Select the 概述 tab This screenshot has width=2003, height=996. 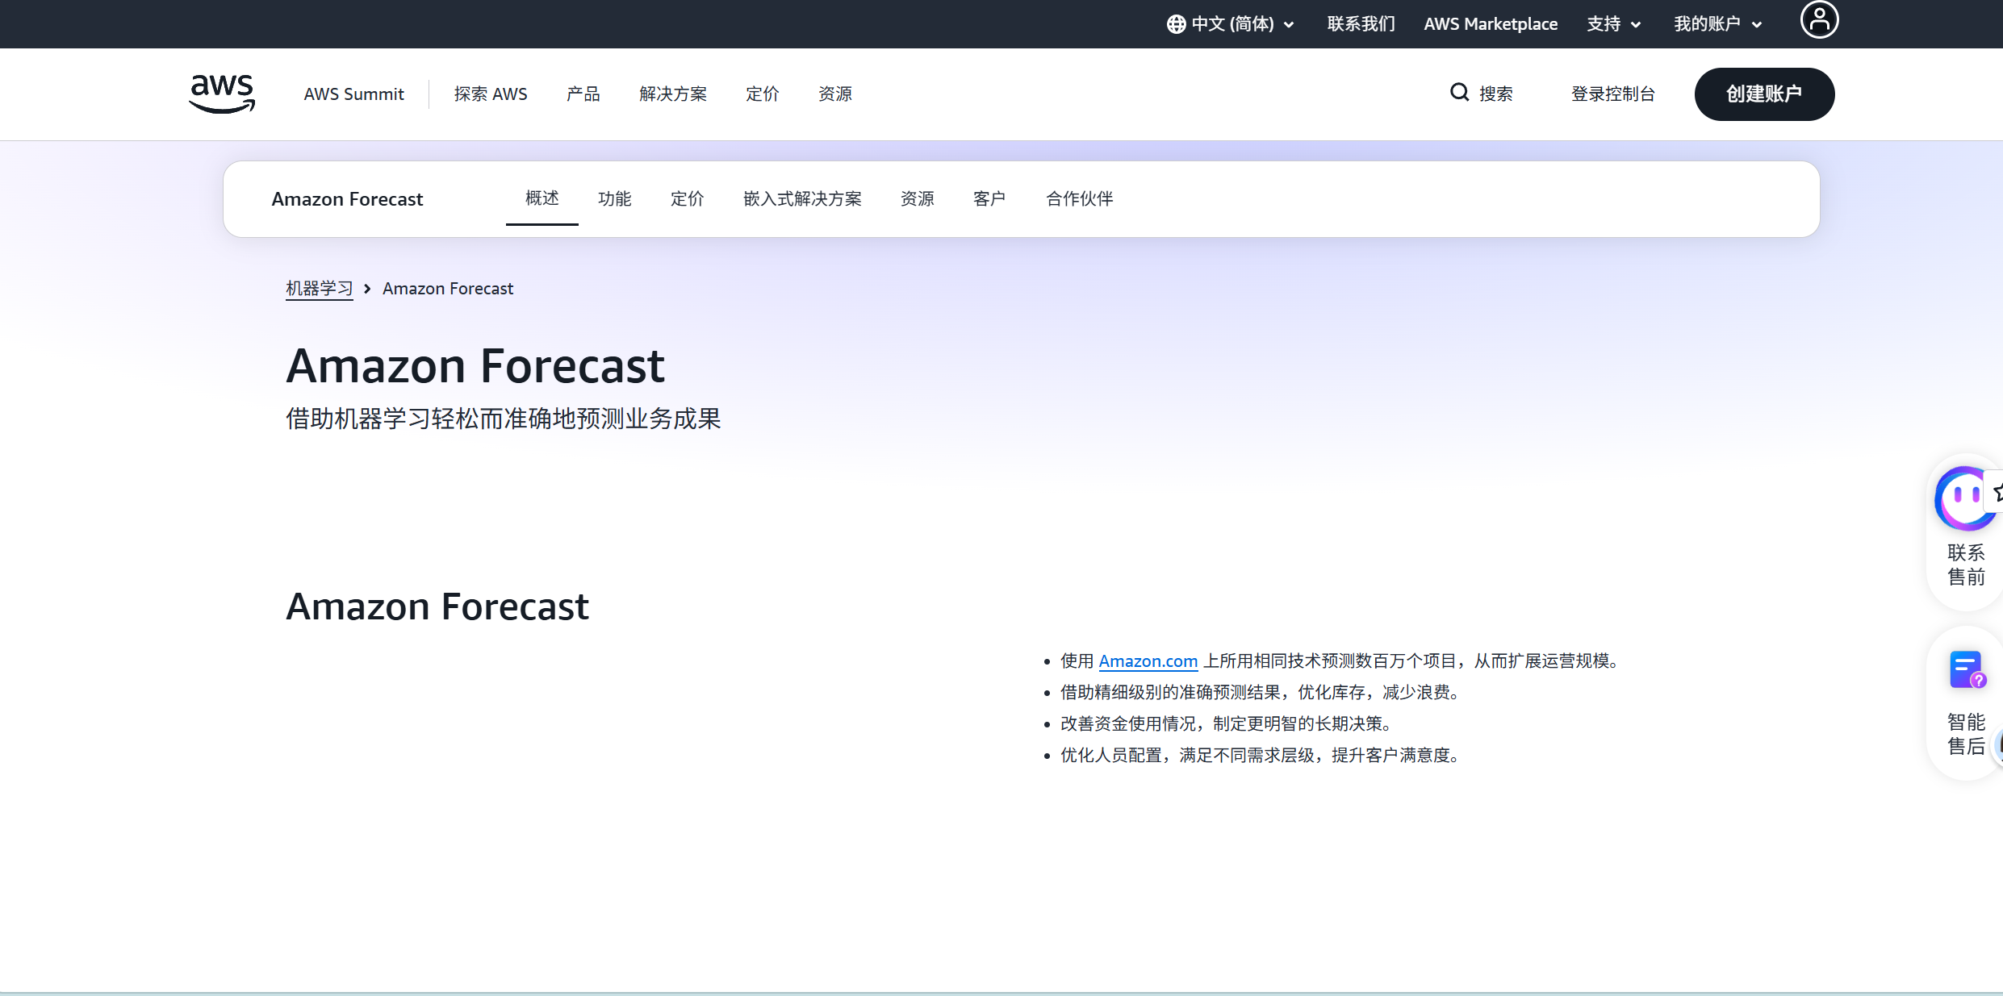tap(542, 198)
